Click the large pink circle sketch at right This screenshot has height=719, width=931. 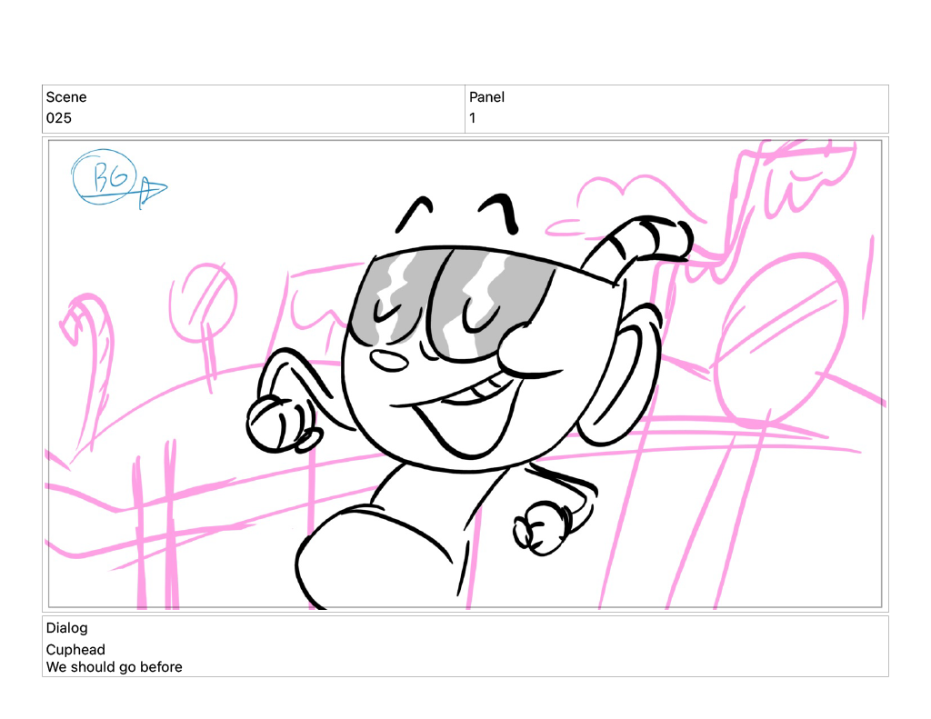(x=782, y=336)
